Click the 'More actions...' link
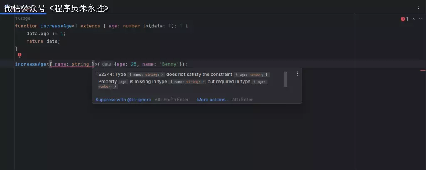This screenshot has width=426, height=170. [x=213, y=100]
